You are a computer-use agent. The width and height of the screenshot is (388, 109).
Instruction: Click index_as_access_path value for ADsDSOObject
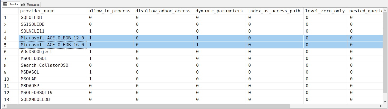pos(275,52)
